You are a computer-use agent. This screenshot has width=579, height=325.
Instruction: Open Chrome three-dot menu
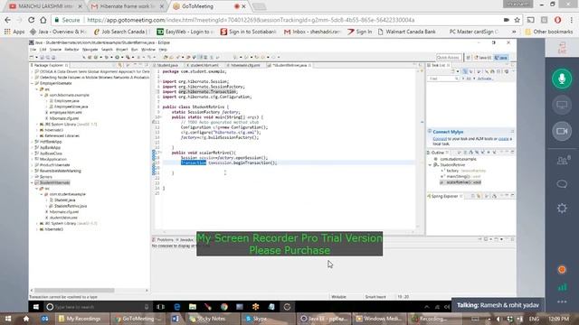pos(572,20)
